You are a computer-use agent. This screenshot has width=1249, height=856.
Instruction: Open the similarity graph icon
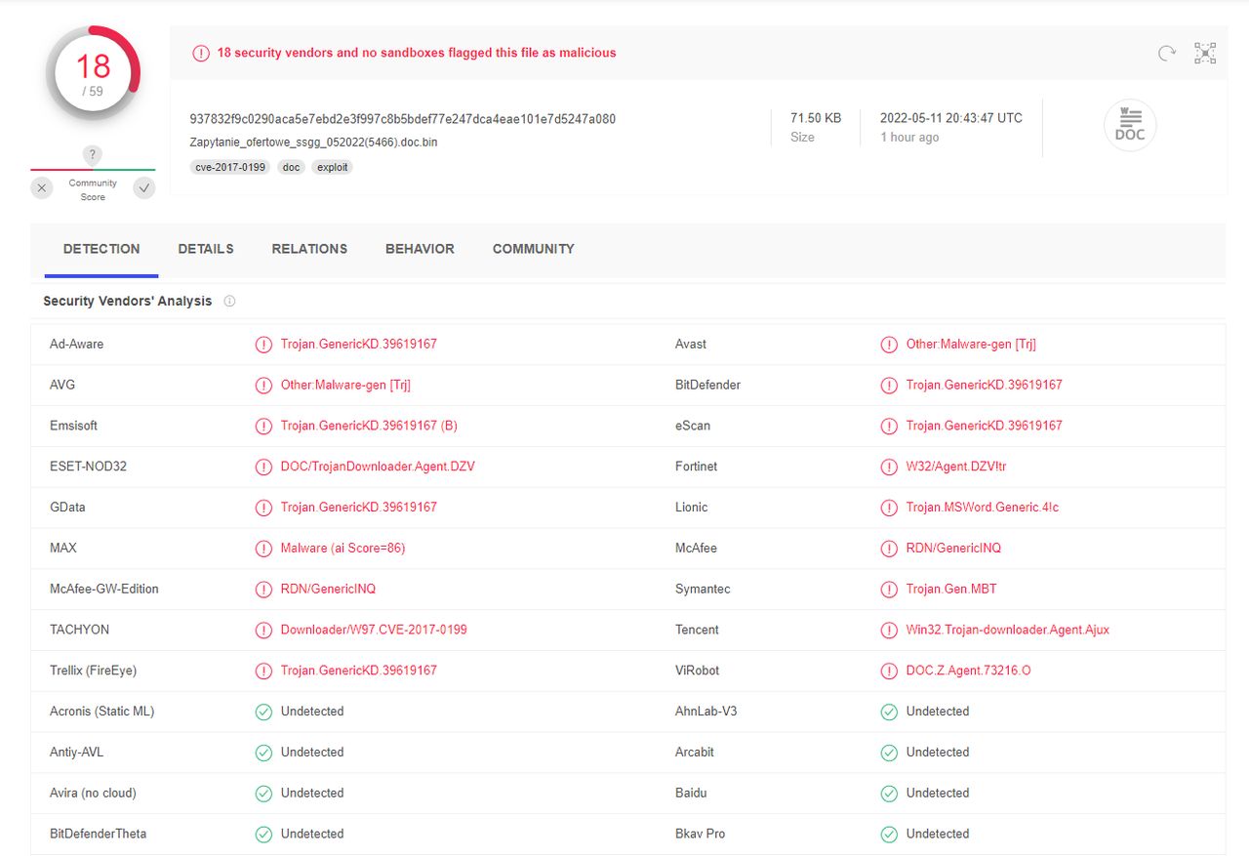(x=1205, y=54)
